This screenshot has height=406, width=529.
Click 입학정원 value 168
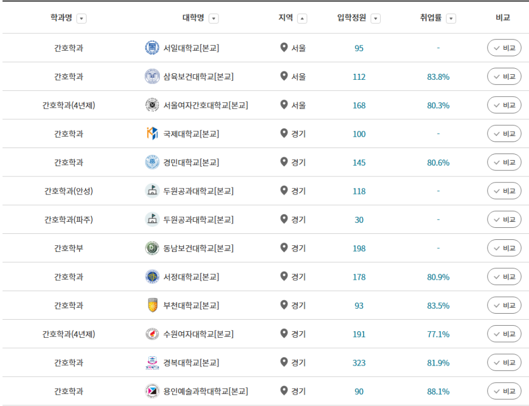359,105
